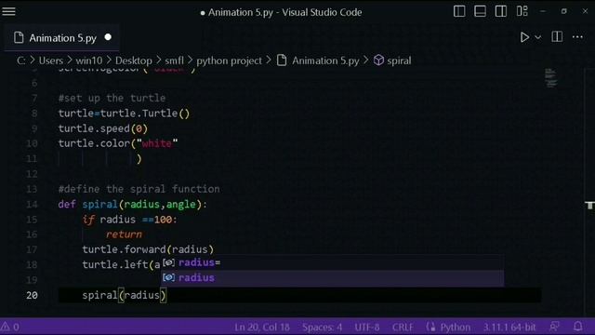Open notifications bell in status bar

pos(578,327)
